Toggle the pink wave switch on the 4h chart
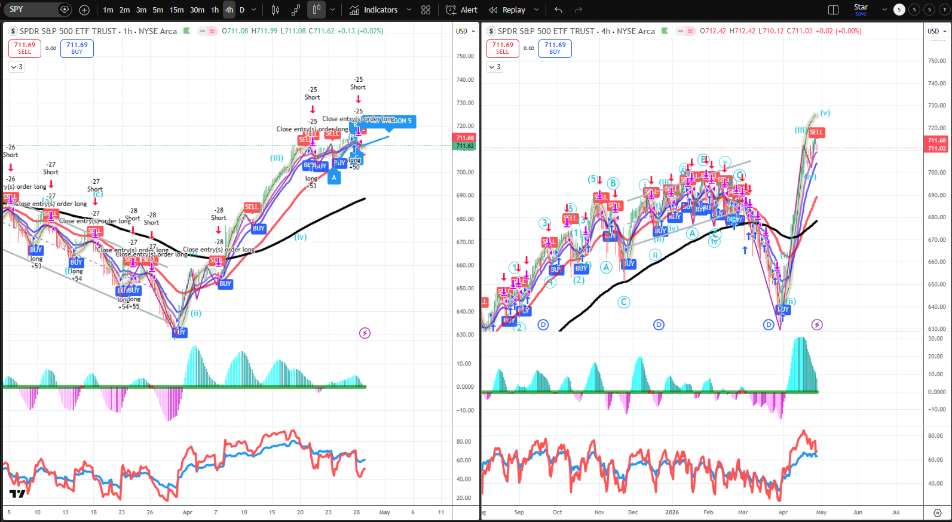 [x=690, y=31]
